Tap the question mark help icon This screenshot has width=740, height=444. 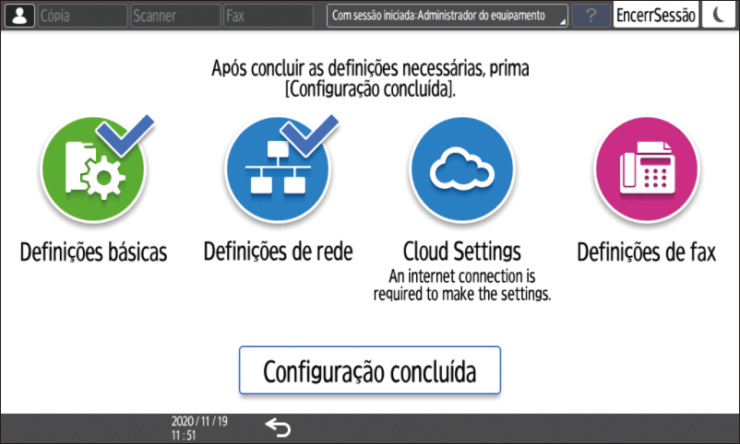tap(591, 16)
